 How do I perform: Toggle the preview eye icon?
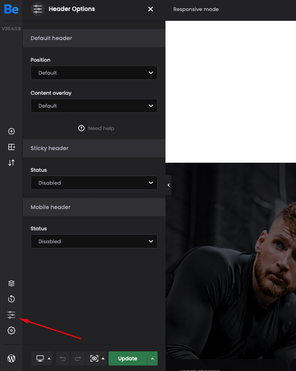click(94, 358)
